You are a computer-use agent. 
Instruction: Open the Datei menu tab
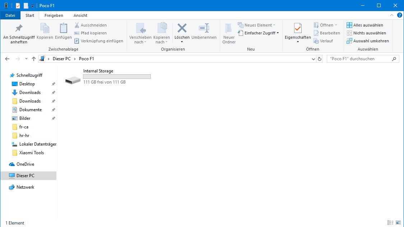pyautogui.click(x=10, y=15)
